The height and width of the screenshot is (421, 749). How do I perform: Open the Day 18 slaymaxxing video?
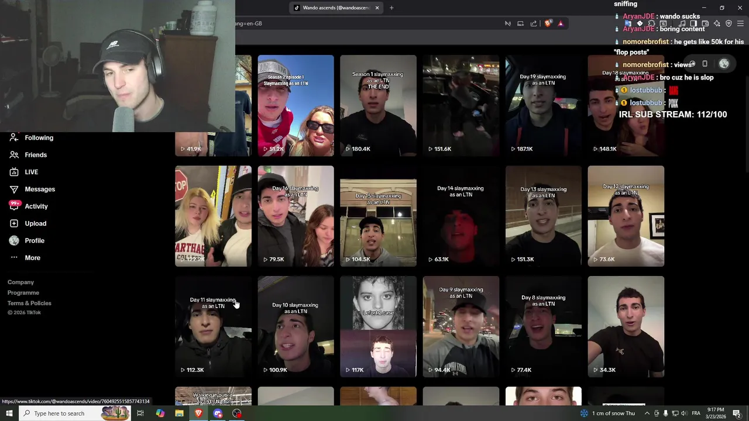[x=626, y=106]
